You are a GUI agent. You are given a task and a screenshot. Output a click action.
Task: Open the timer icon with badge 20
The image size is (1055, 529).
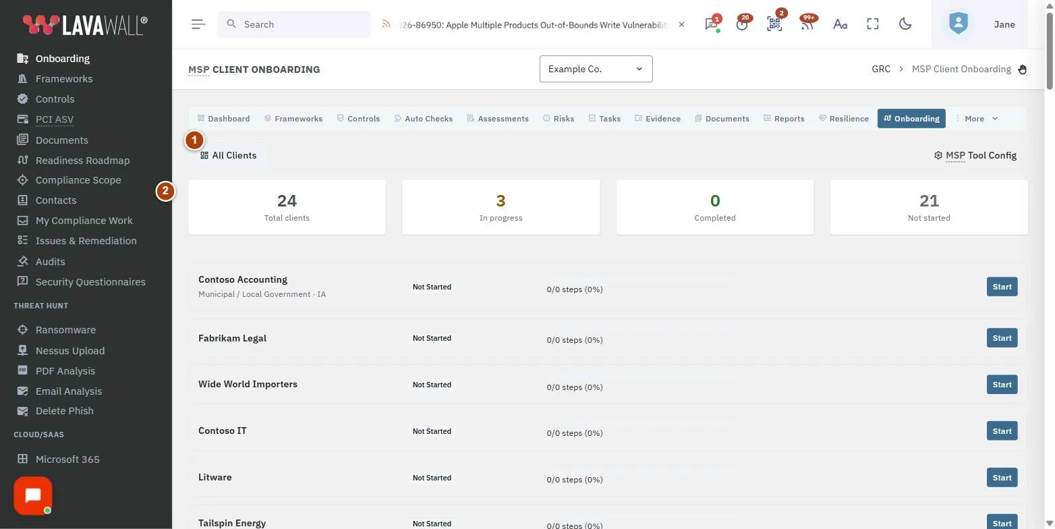pos(742,24)
